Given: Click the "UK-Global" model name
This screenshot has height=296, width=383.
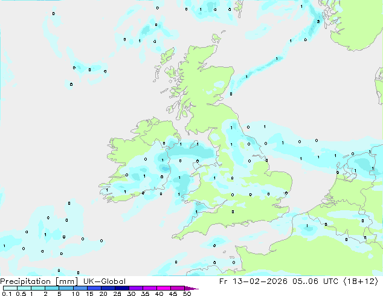Looking at the screenshot, I should tap(105, 282).
